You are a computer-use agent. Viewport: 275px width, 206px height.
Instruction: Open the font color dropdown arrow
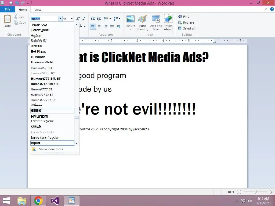(x=85, y=27)
